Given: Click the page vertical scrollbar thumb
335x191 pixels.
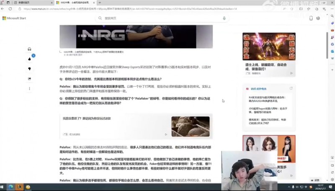Looking at the screenshot, I should coord(327,45).
